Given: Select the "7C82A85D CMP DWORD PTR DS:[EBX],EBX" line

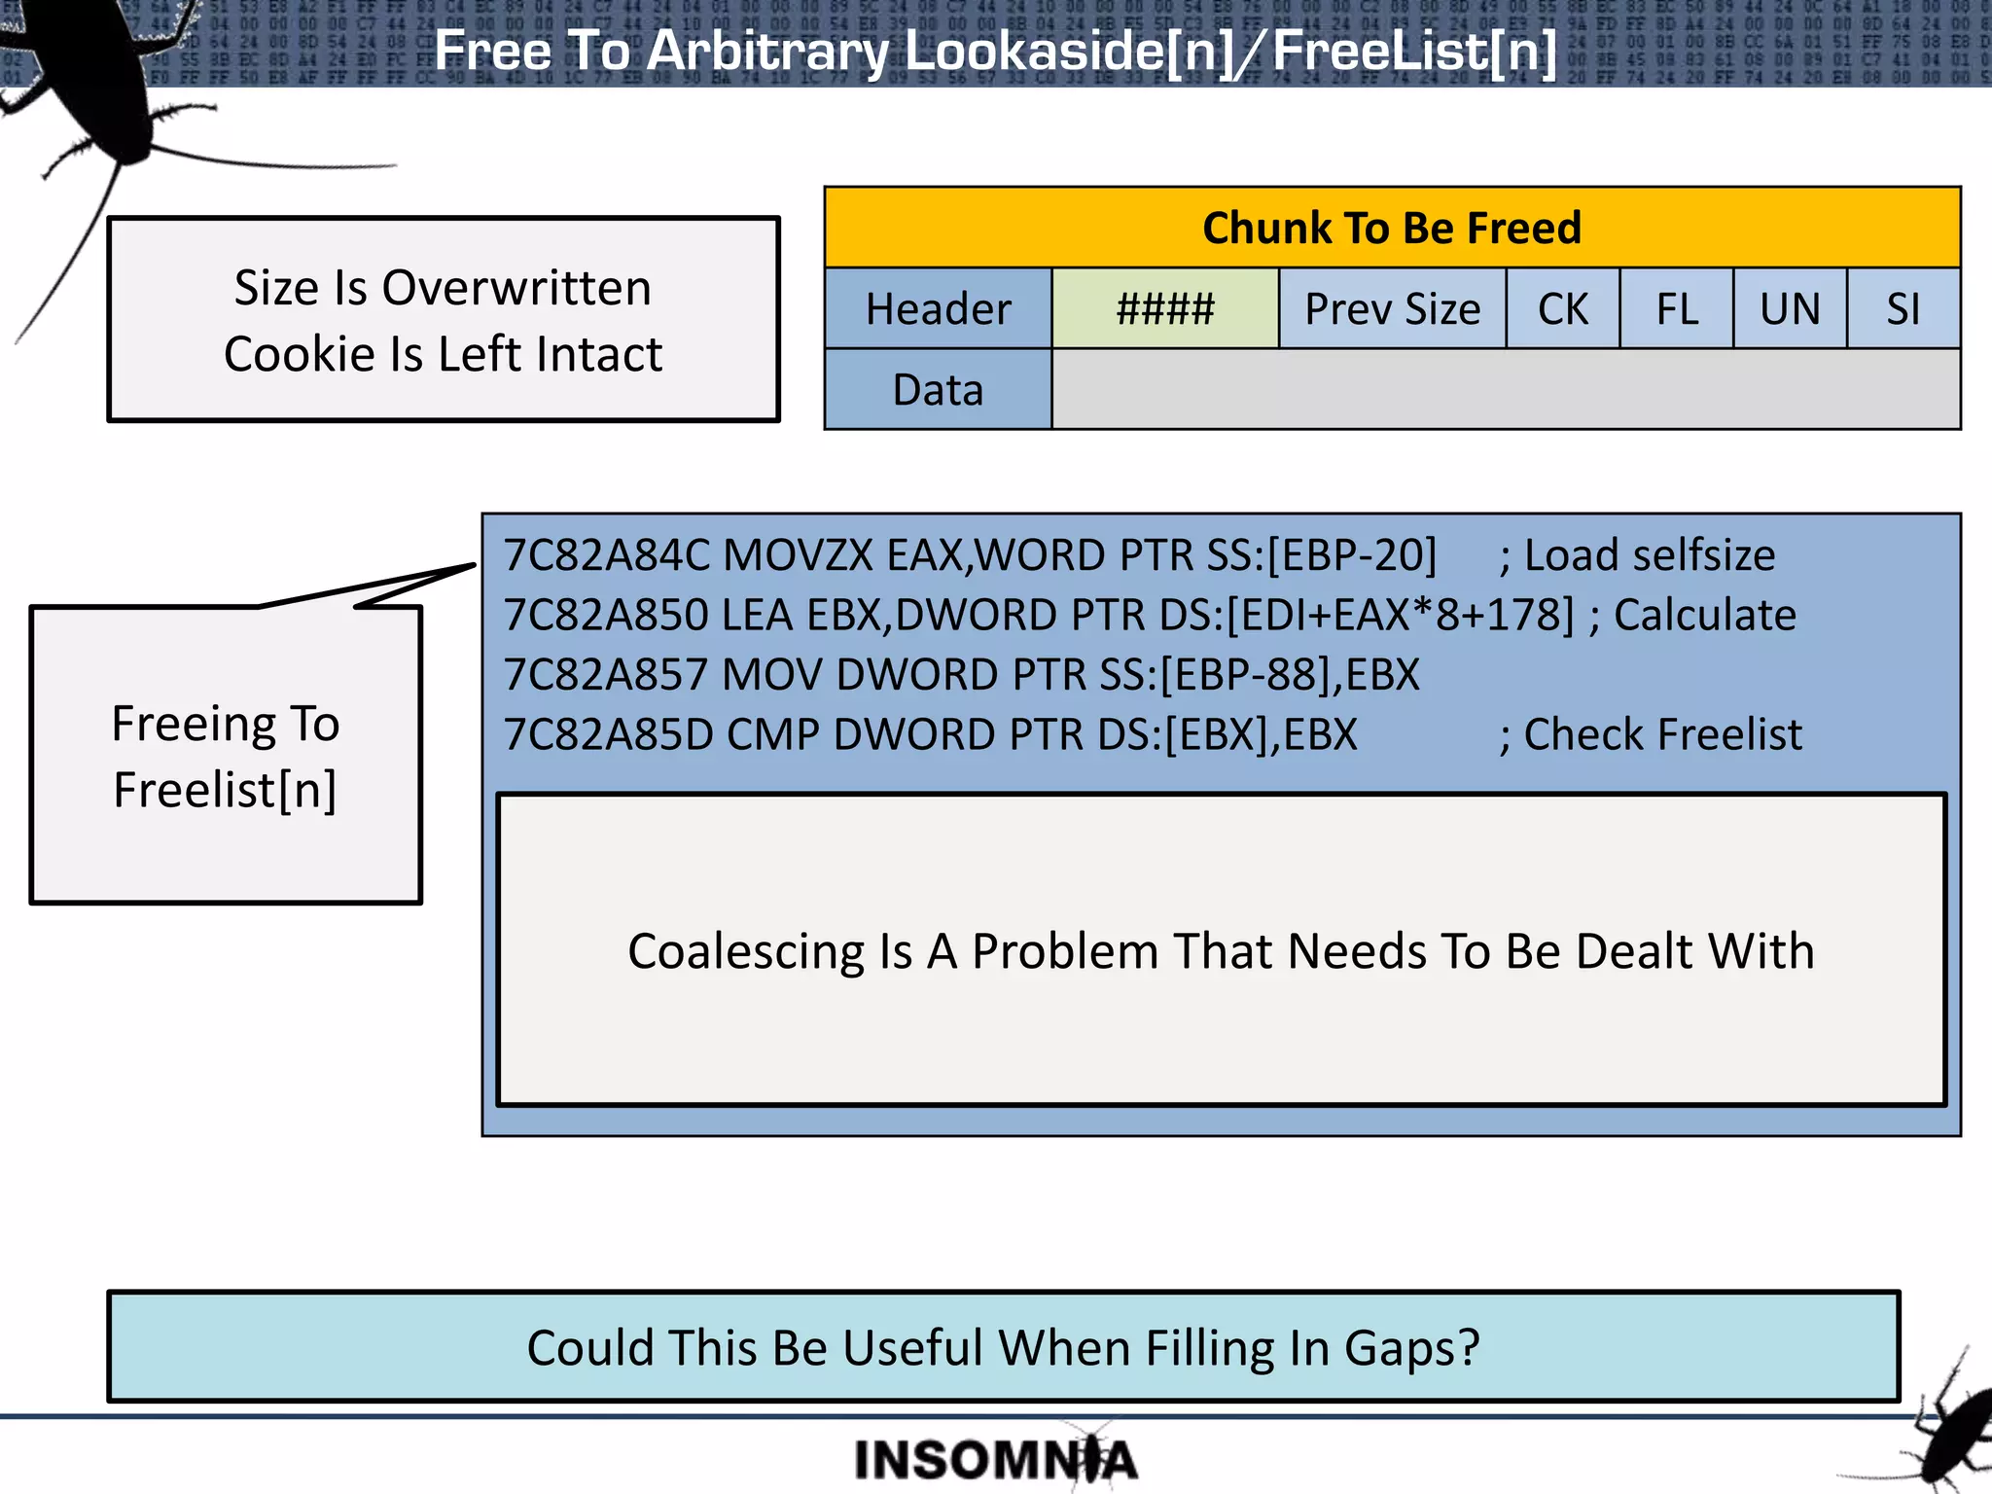Looking at the screenshot, I should [x=930, y=734].
